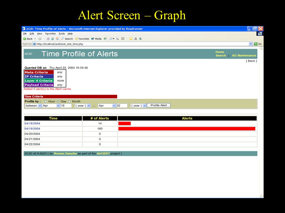
Task: Open the 04/18/2004 alerts link
Action: click(32, 124)
